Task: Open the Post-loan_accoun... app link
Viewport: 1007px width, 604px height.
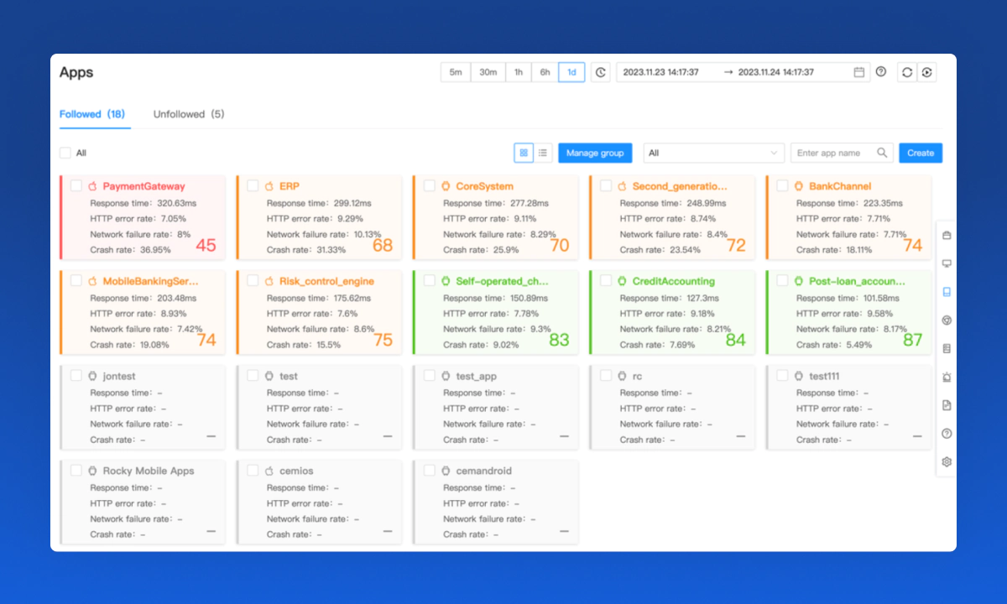Action: (x=857, y=281)
